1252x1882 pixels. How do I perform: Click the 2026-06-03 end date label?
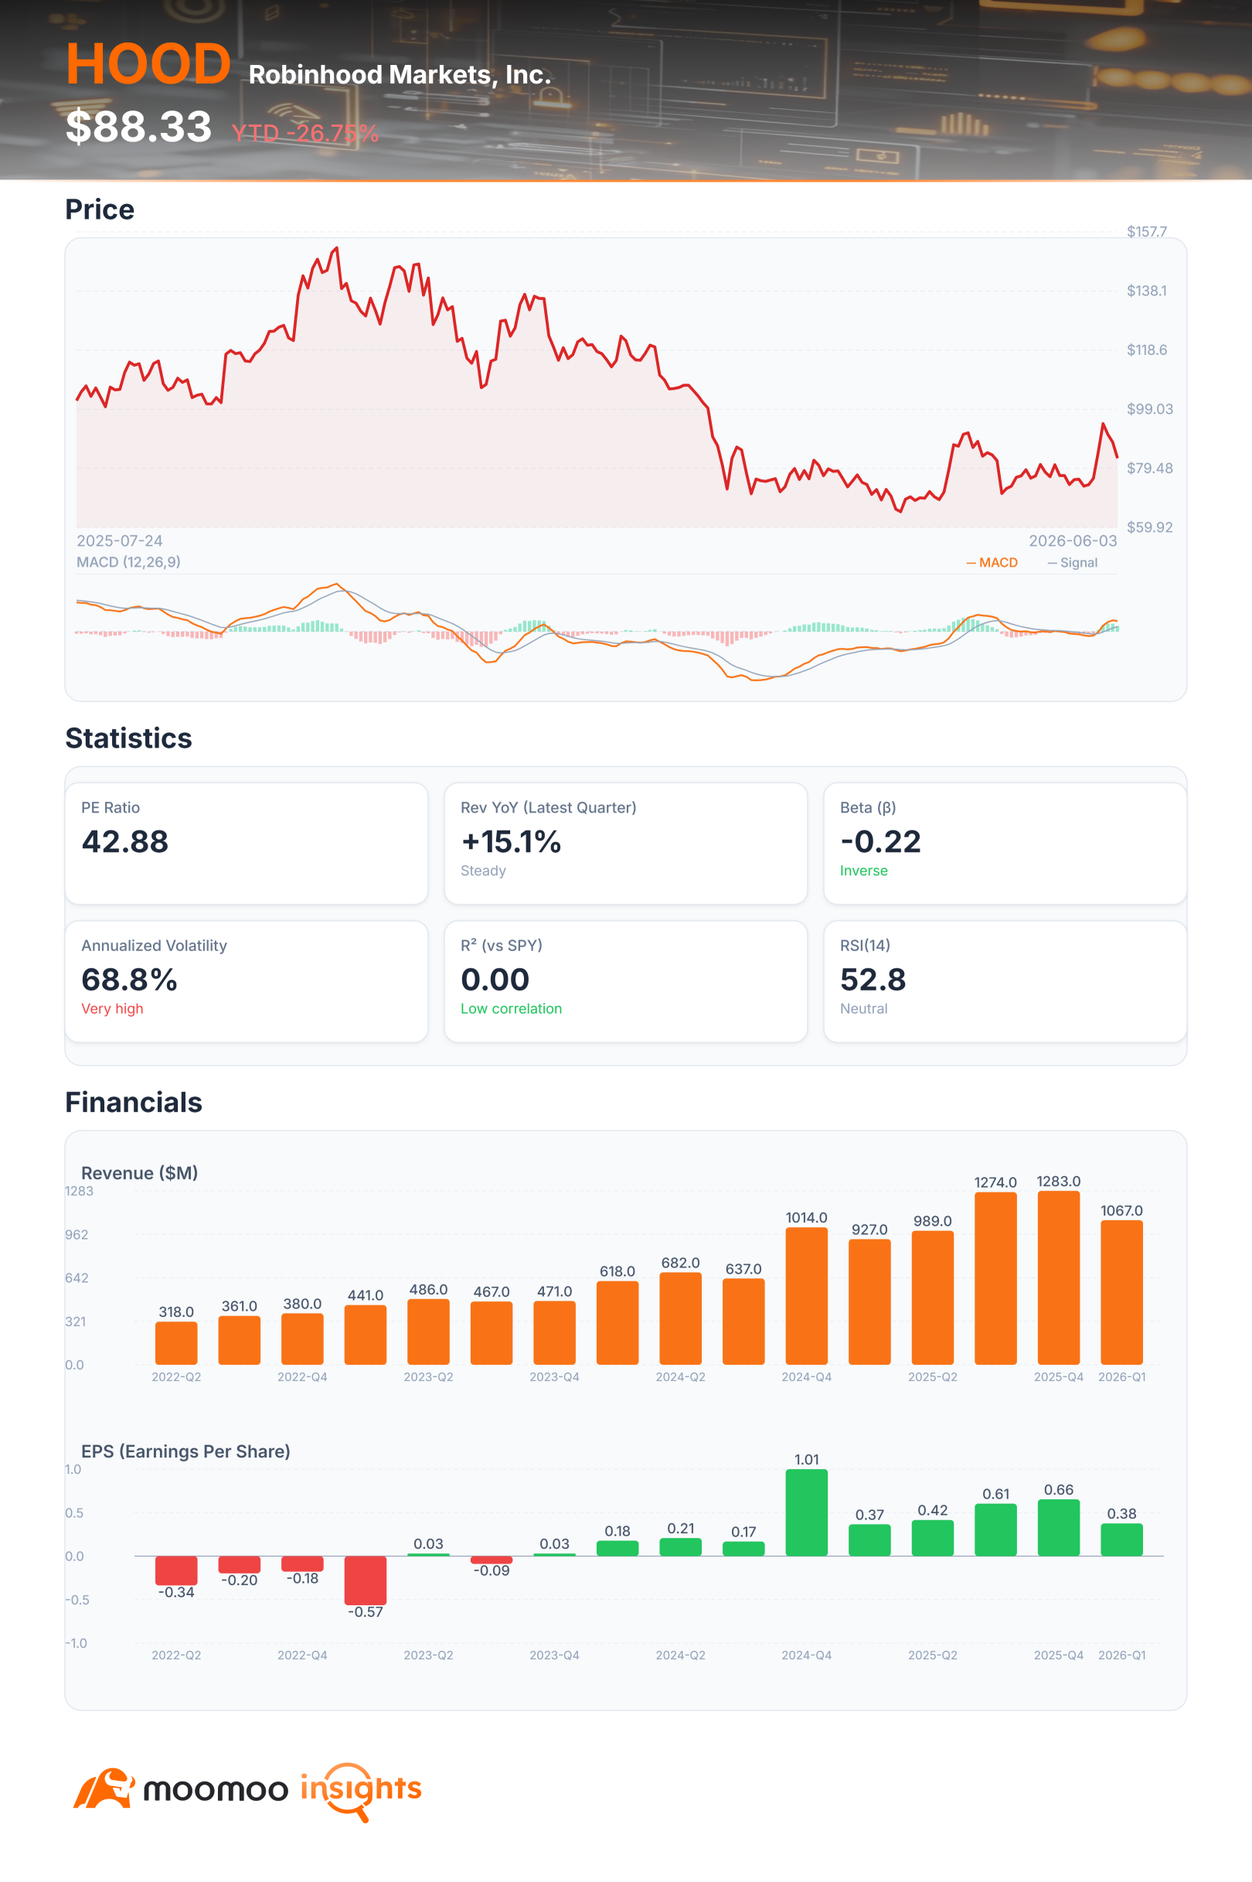point(1073,540)
